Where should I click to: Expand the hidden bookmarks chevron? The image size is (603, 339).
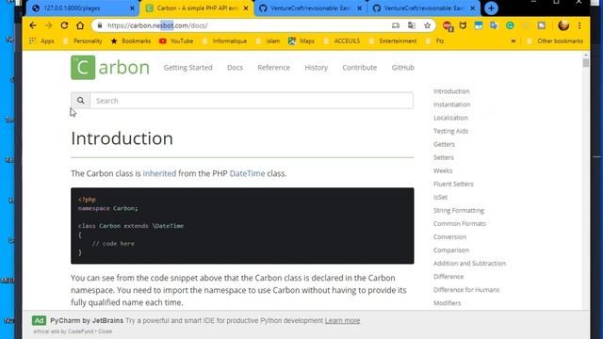[x=513, y=40]
